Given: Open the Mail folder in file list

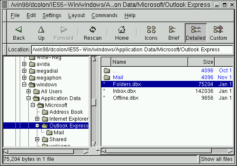Looking at the screenshot, I should pyautogui.click(x=118, y=77).
